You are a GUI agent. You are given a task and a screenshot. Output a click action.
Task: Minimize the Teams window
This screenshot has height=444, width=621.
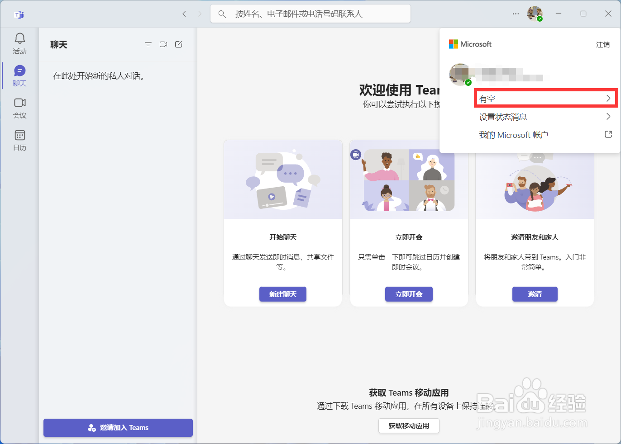coord(559,14)
